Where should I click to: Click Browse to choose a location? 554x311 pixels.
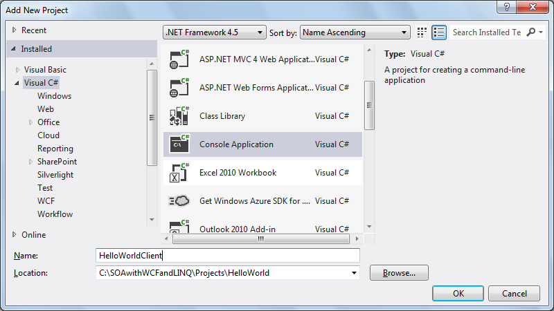click(399, 273)
